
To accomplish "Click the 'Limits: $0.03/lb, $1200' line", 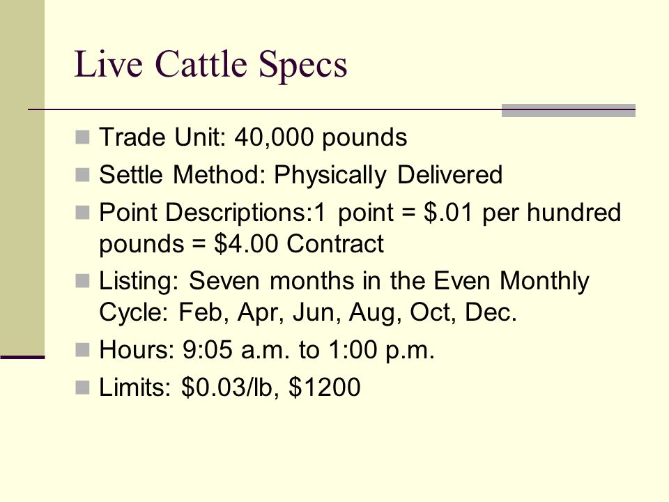I will click(x=229, y=388).
